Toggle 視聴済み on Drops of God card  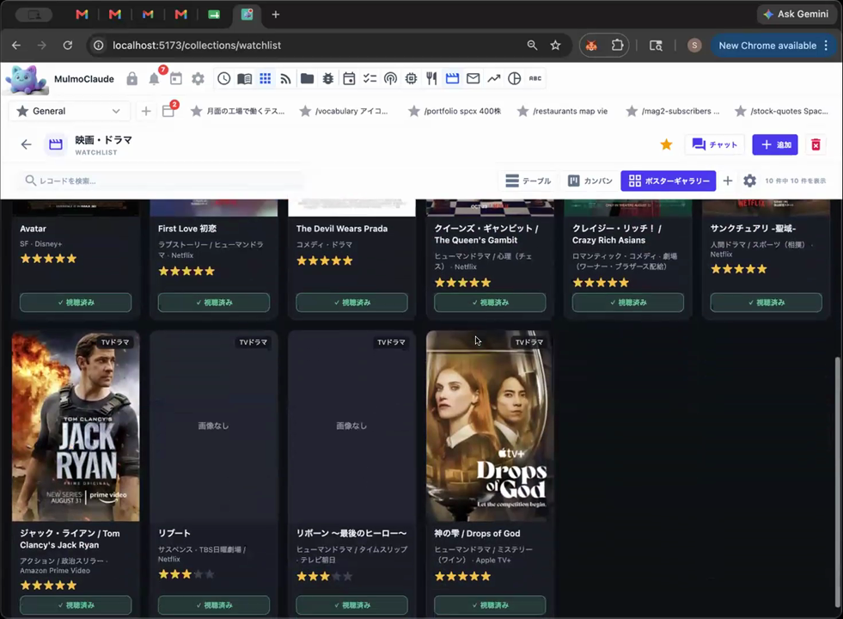pos(490,605)
